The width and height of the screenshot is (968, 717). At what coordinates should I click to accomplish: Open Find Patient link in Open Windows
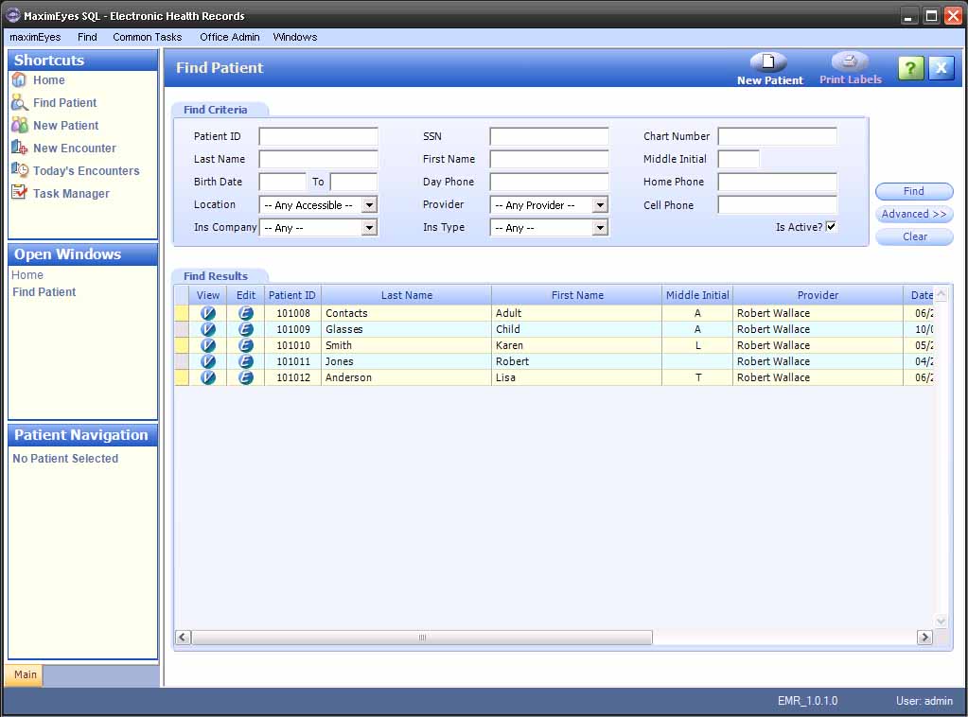coord(44,292)
